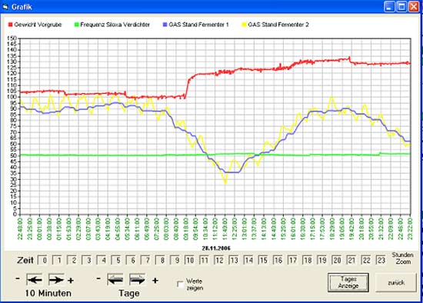This screenshot has width=423, height=303.
Task: Select hour 4 in Zeit row
Action: pos(102,261)
